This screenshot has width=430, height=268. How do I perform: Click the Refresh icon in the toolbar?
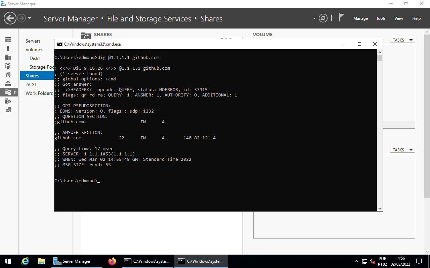pos(323,18)
